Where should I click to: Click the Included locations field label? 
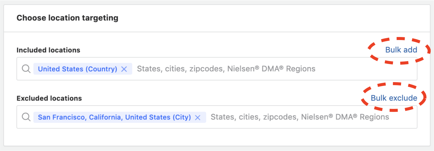48,50
